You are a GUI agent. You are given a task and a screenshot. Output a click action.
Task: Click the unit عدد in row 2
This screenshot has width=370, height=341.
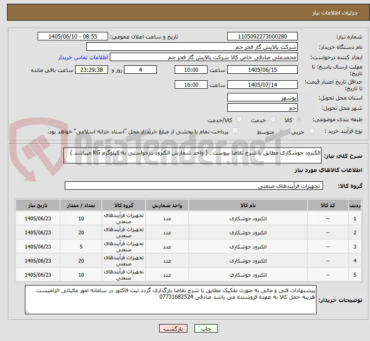pos(167,233)
